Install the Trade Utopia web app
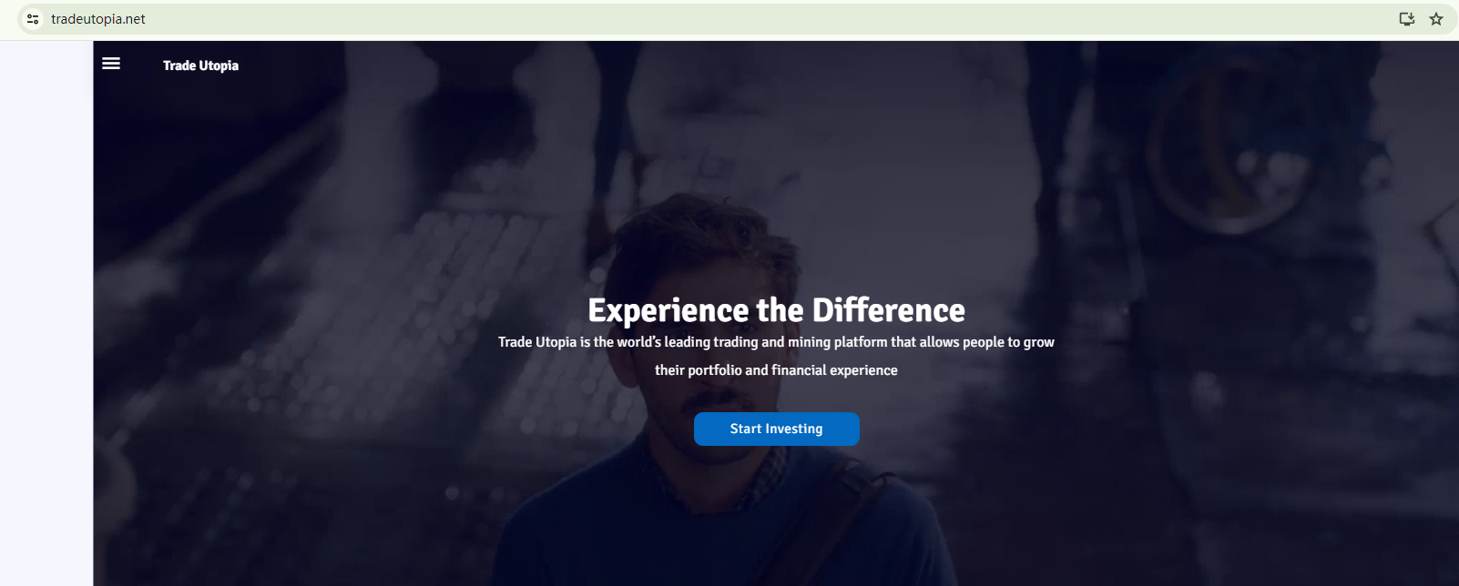The image size is (1459, 586). tap(1407, 19)
